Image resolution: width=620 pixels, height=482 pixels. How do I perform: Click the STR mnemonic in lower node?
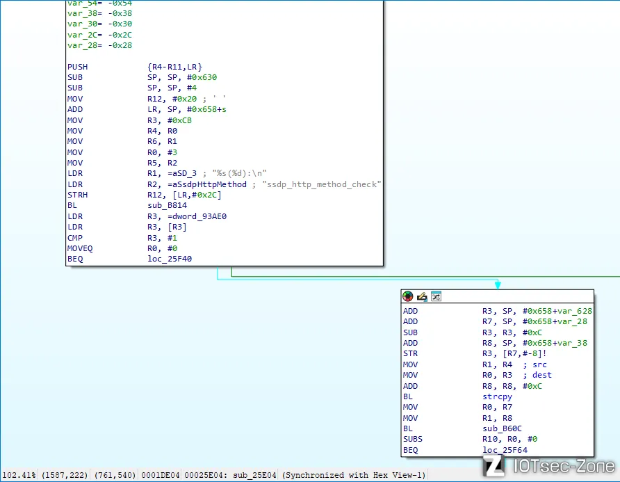tap(410, 353)
